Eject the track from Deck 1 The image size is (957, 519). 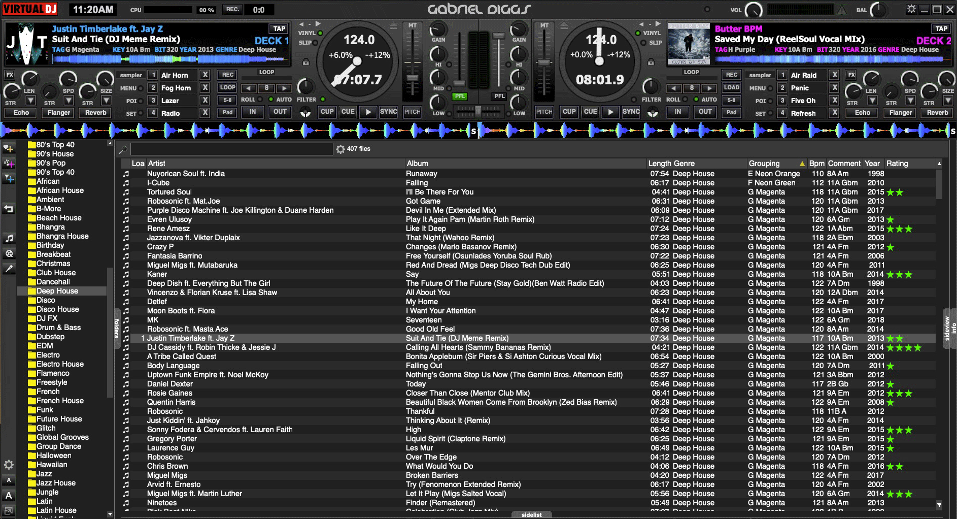393,25
